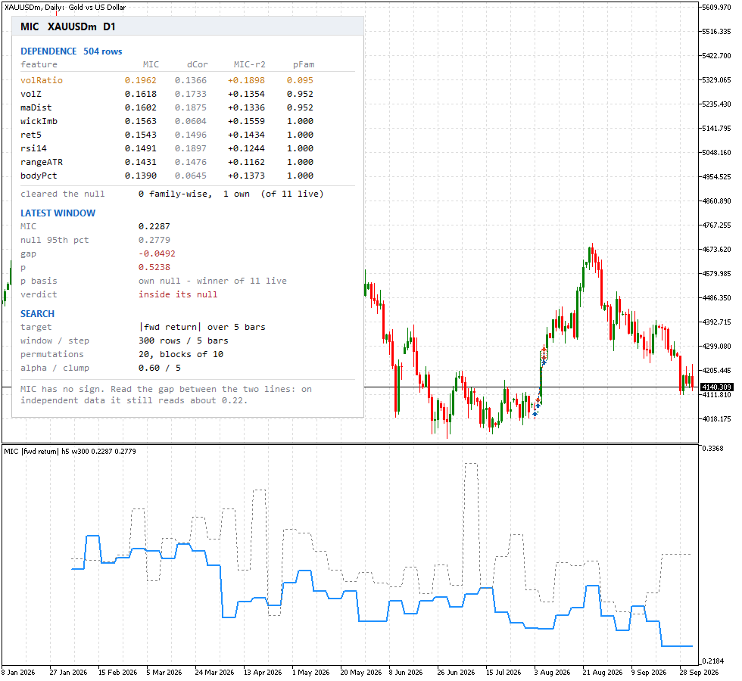
Task: Click the chart title XAUUSDm, Daily
Action: [x=65, y=7]
